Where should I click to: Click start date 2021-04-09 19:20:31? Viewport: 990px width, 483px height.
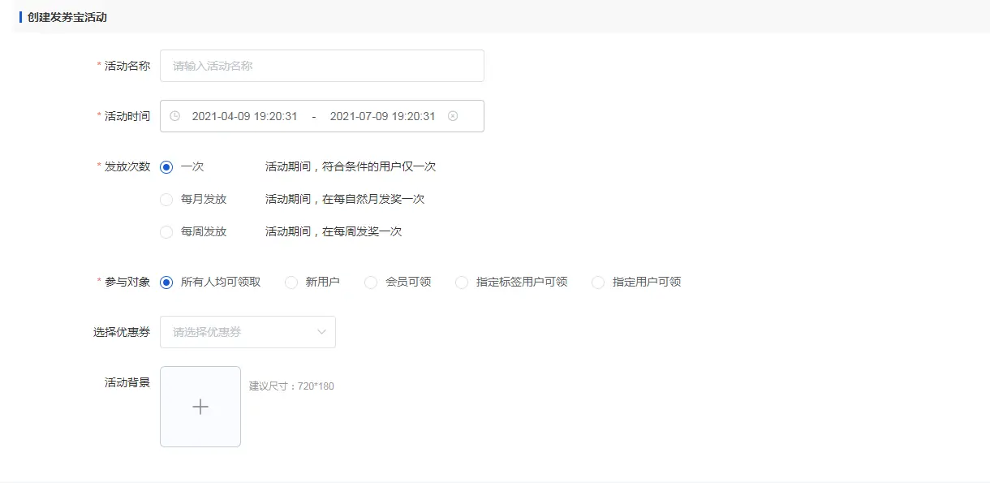coord(244,116)
